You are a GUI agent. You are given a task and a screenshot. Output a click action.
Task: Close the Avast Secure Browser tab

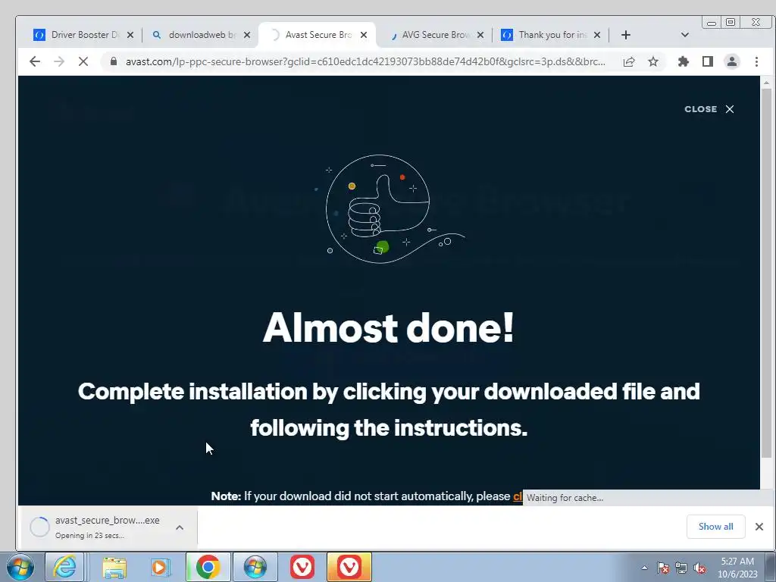[x=364, y=35]
